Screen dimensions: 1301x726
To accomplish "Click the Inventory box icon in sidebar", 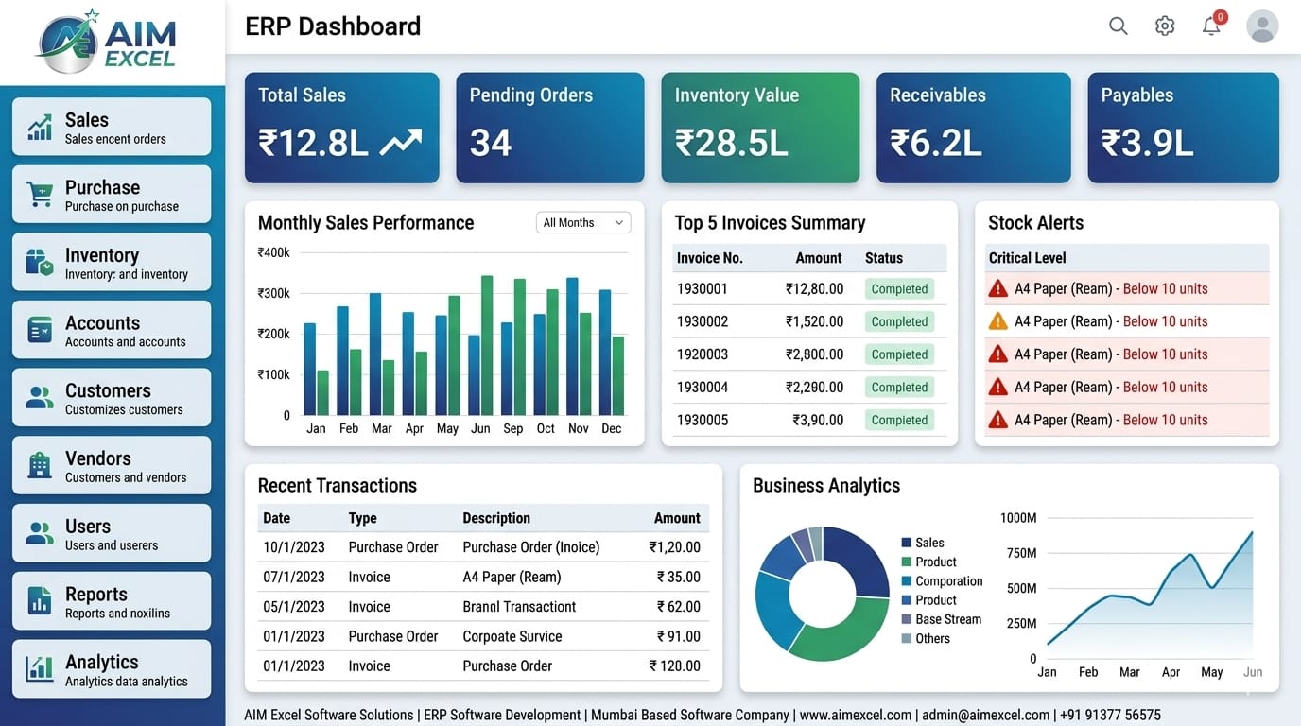I will point(40,263).
